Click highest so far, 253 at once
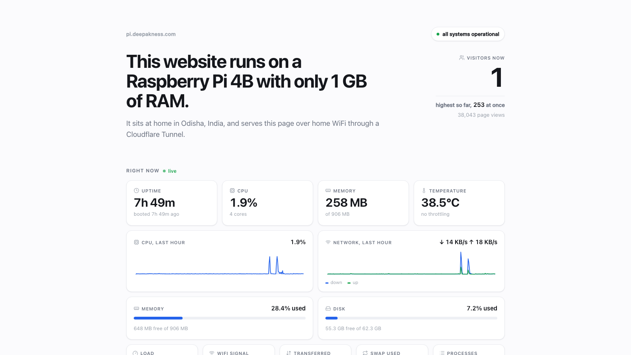The image size is (631, 355). click(470, 105)
